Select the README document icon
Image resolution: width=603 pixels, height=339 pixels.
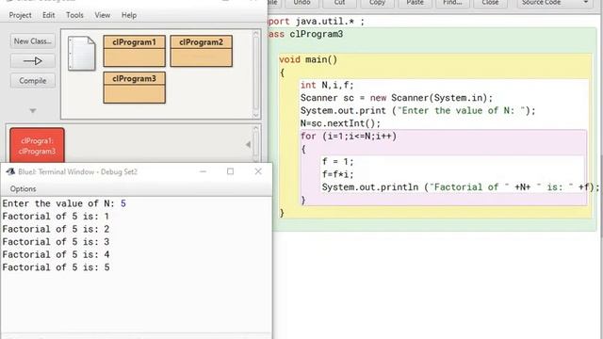click(x=82, y=53)
